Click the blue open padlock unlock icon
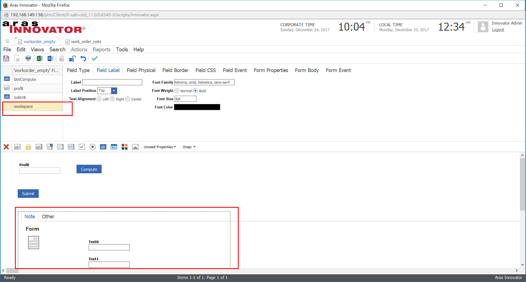The width and height of the screenshot is (526, 282). (73, 58)
